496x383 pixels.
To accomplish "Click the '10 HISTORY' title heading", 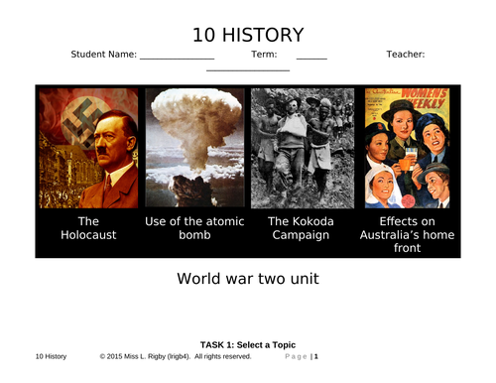I will tap(248, 35).
